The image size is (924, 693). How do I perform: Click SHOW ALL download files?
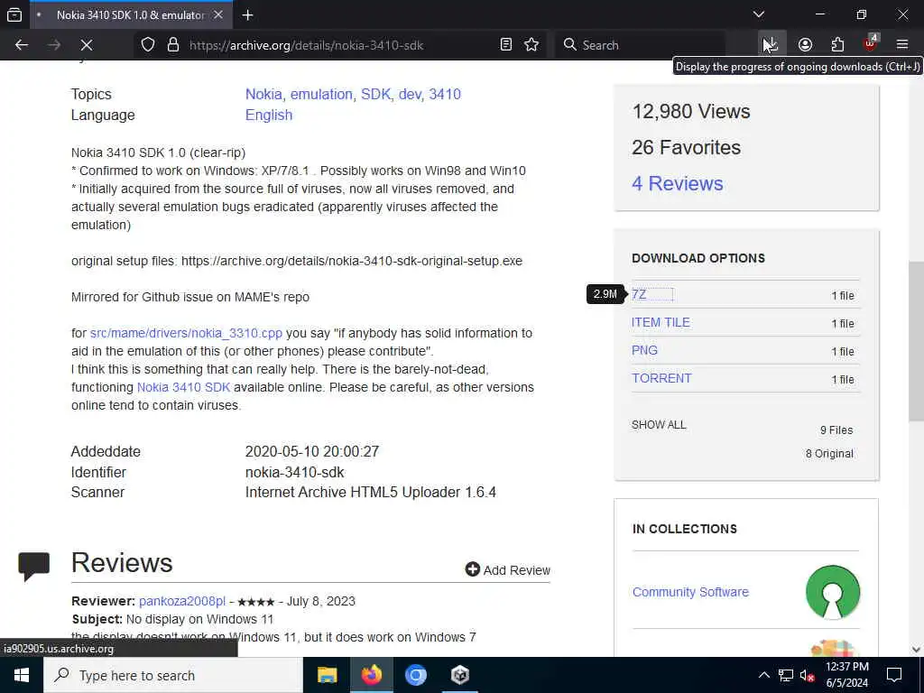pyautogui.click(x=659, y=425)
